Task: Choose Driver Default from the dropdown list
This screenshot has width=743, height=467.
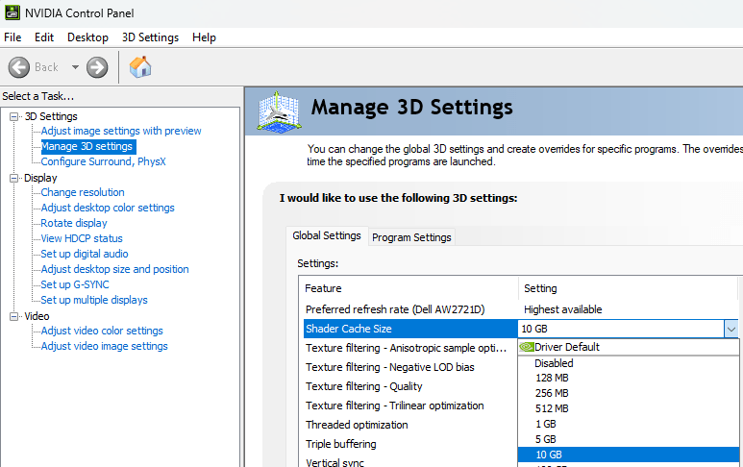Action: 566,347
